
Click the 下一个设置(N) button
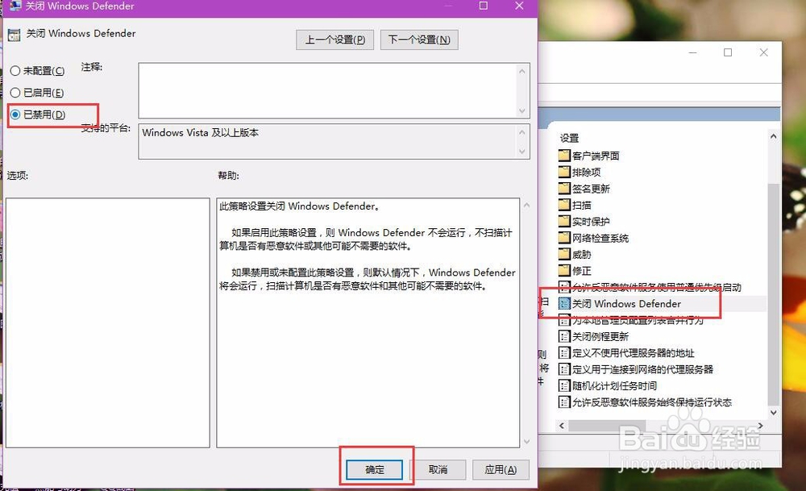(x=419, y=40)
